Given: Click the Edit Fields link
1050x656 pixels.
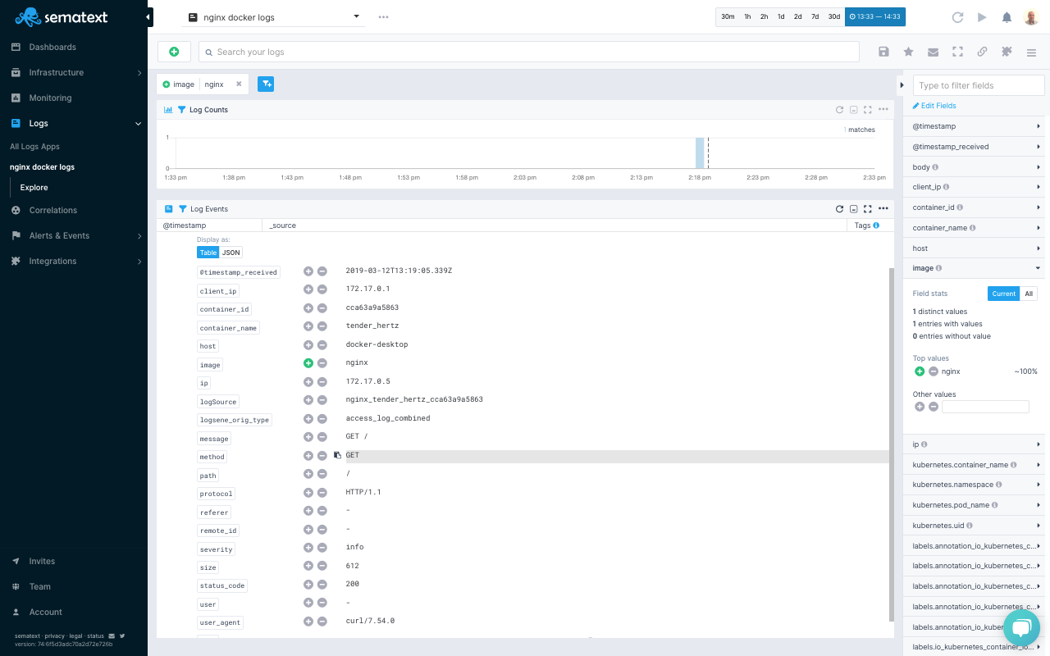Looking at the screenshot, I should tap(934, 106).
